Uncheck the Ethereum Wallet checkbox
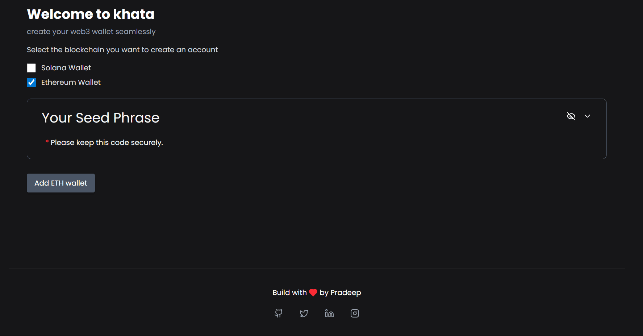 click(32, 82)
